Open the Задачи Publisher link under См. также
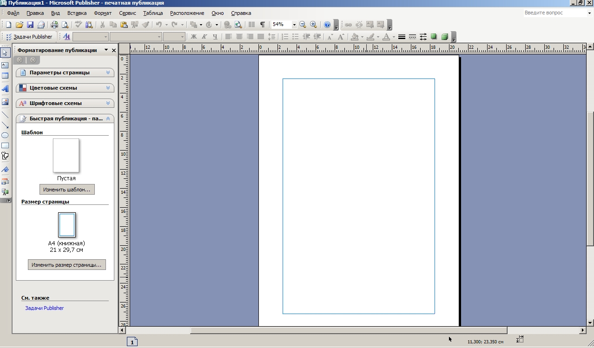Image resolution: width=594 pixels, height=348 pixels. pos(45,308)
